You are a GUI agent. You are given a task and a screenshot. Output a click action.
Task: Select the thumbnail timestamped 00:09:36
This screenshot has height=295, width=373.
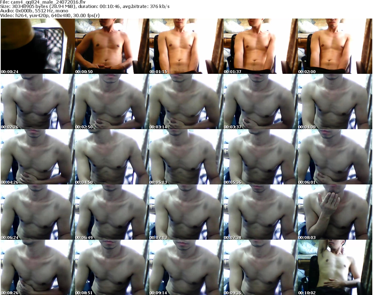[260, 267]
